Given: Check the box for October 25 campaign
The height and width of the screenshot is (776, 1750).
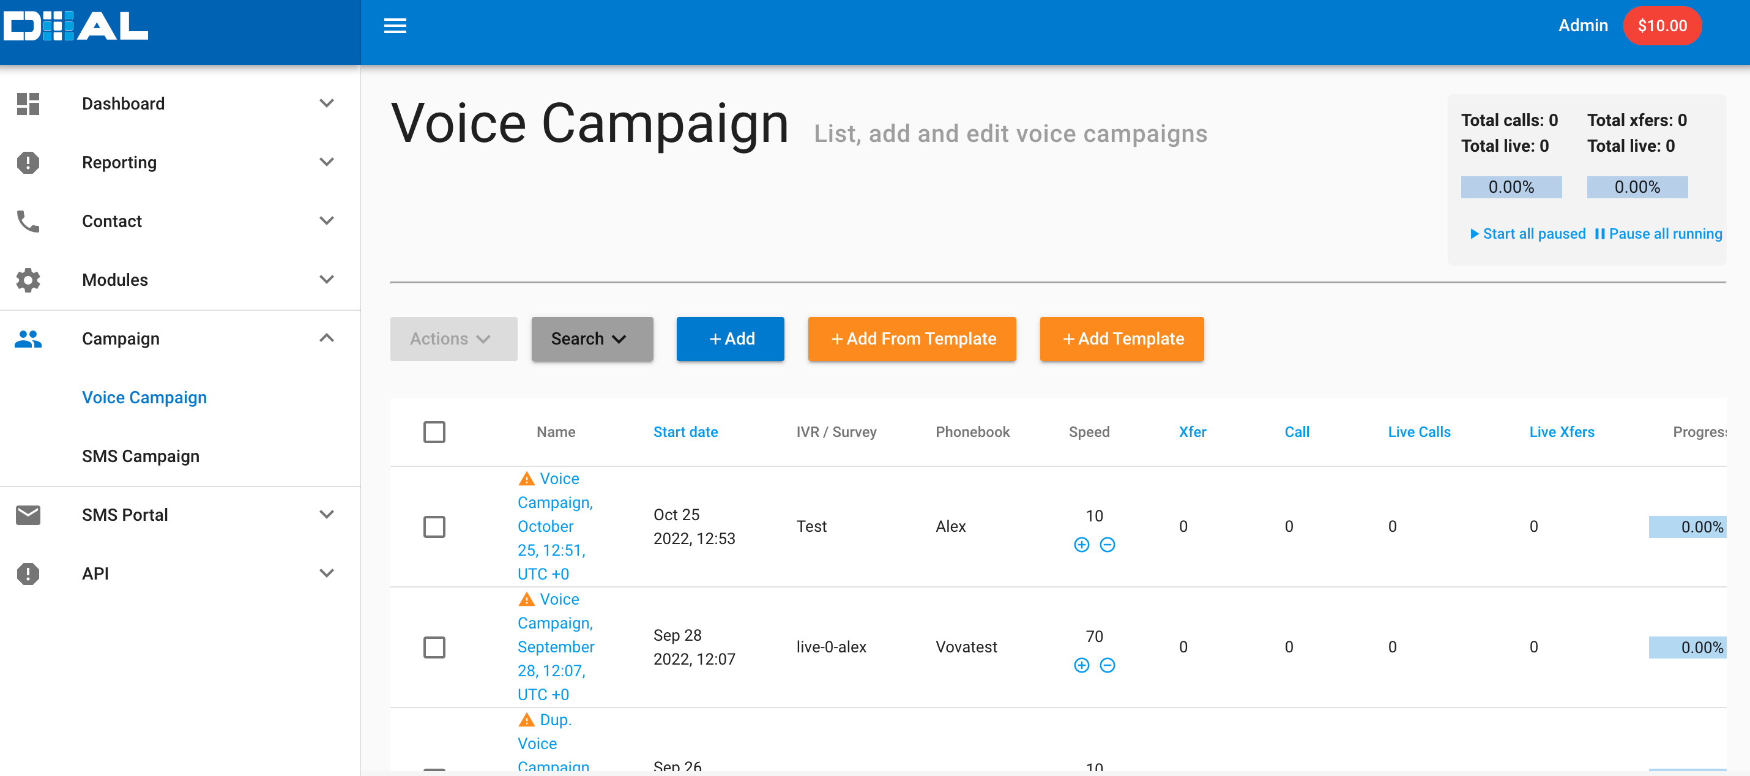Looking at the screenshot, I should [x=434, y=527].
